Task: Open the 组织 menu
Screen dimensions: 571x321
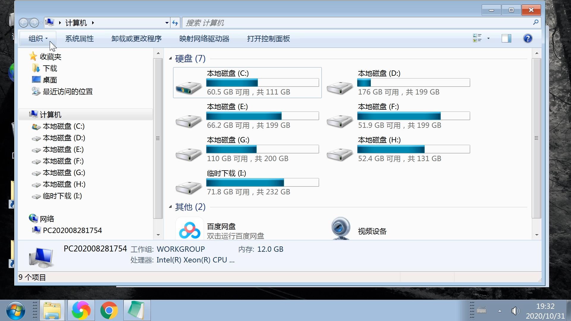Action: 38,38
